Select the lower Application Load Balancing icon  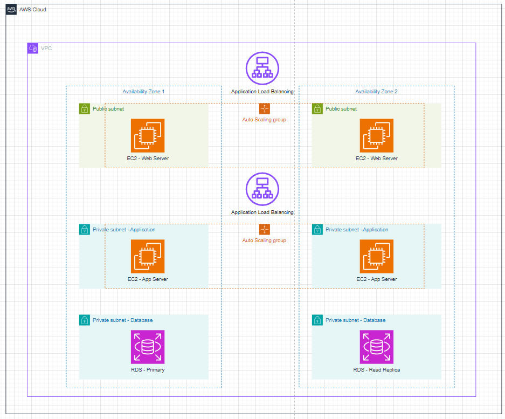click(262, 189)
